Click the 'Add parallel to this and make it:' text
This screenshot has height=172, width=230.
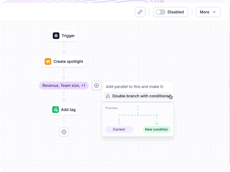coord(135,87)
